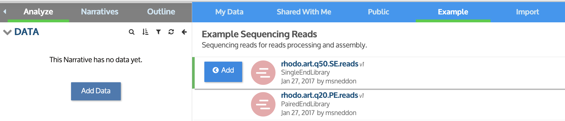Image resolution: width=565 pixels, height=121 pixels.
Task: Click the rhodo.art.q50.SE.reads type icon
Action: (263, 73)
